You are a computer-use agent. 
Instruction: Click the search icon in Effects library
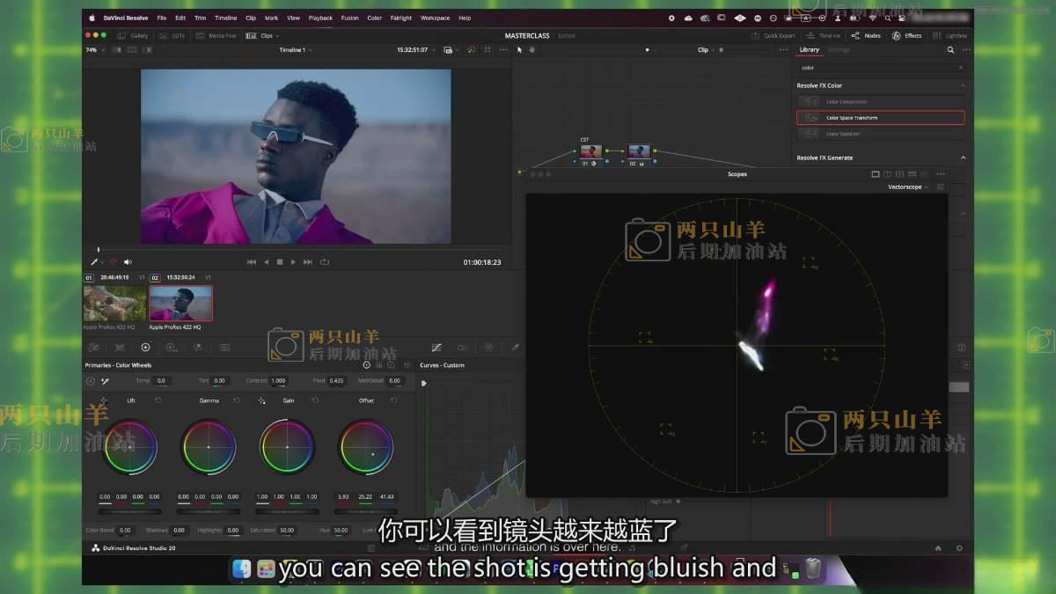click(950, 50)
